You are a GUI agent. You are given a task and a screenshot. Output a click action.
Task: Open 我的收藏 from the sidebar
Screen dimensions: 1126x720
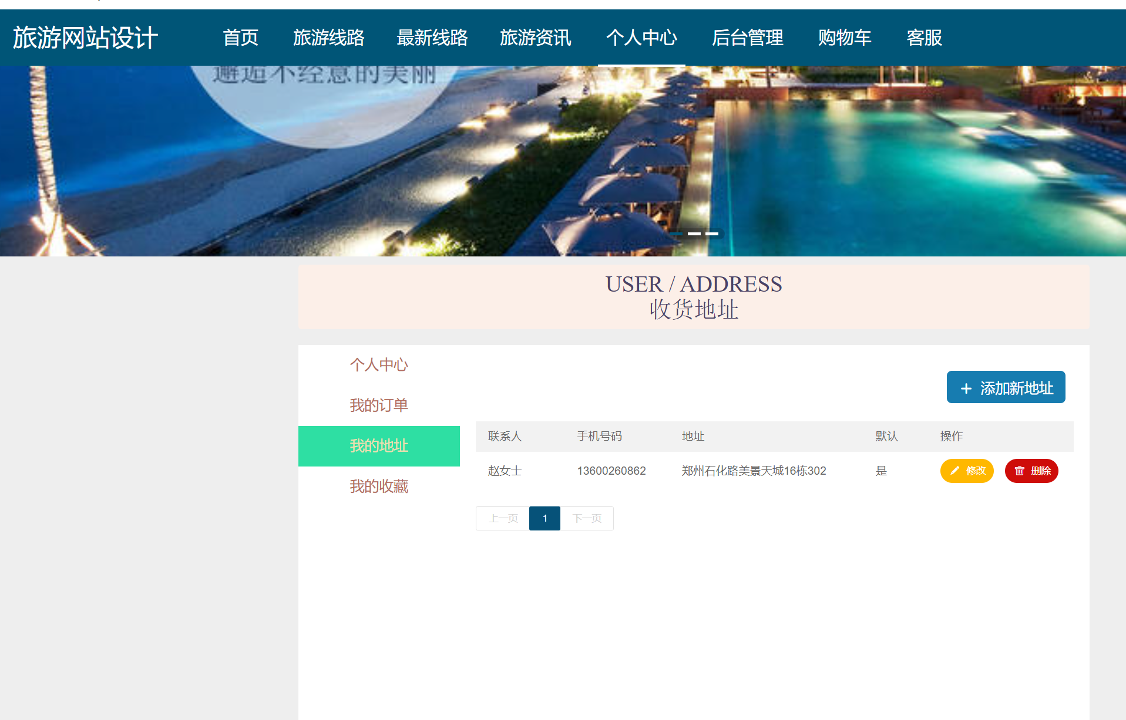click(x=378, y=486)
